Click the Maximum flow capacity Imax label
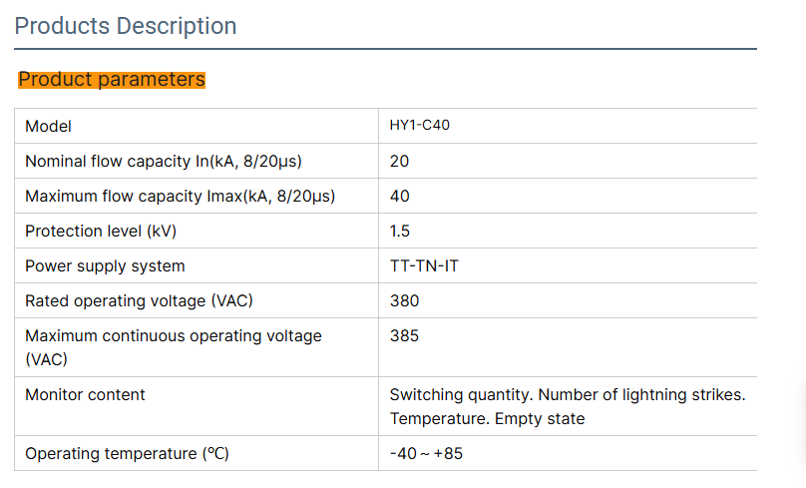Image resolution: width=806 pixels, height=488 pixels. (x=180, y=196)
